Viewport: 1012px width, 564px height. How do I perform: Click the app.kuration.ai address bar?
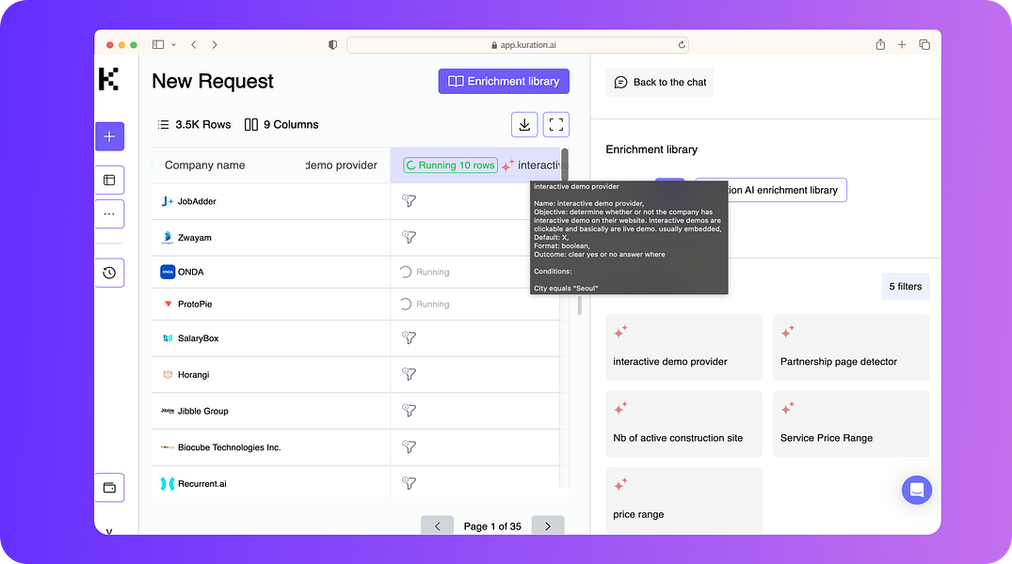518,44
